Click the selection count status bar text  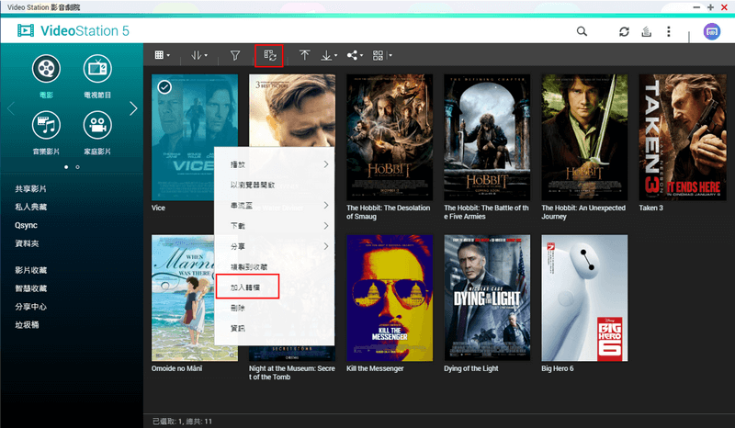(x=182, y=422)
